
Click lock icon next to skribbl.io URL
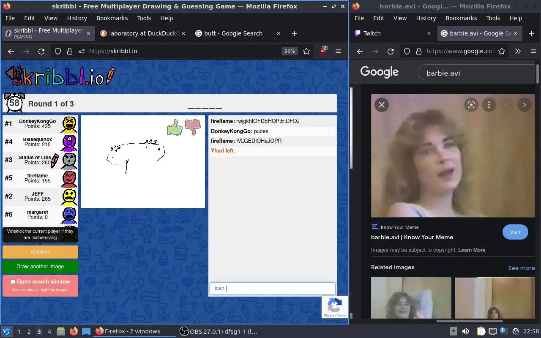coord(70,51)
